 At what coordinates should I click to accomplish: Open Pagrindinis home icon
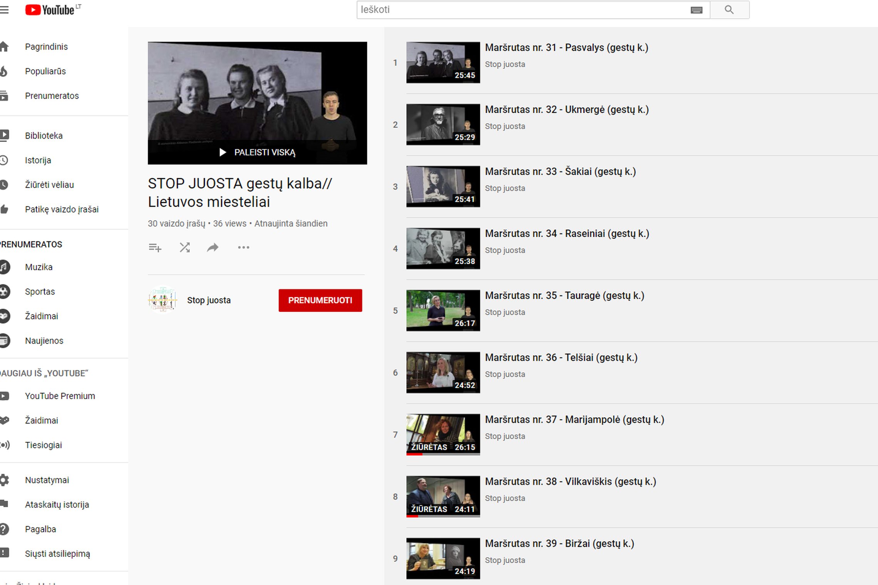[x=4, y=47]
